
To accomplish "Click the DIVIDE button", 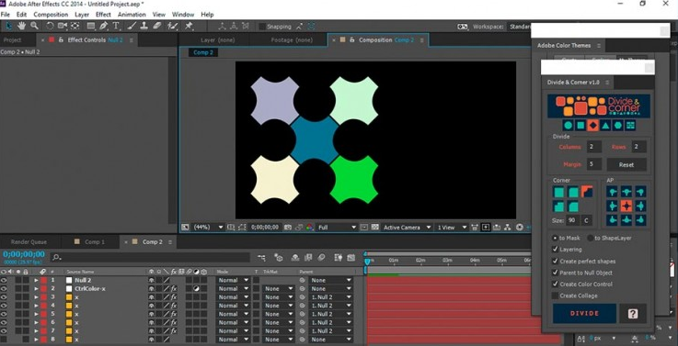I will (584, 314).
